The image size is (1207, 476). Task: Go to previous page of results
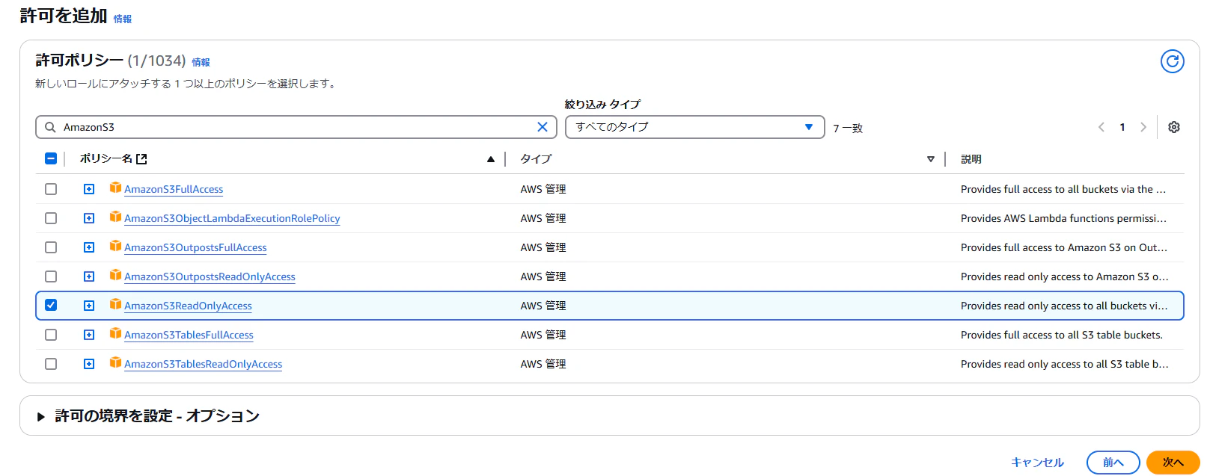(1101, 127)
